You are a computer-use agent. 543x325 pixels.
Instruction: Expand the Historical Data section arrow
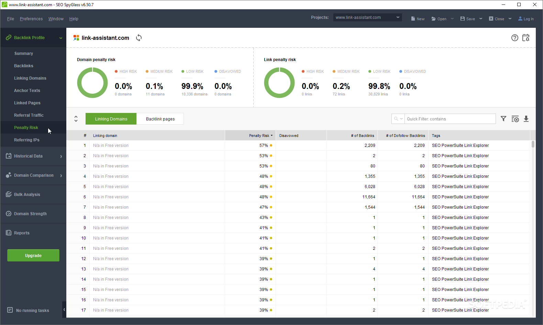tap(61, 156)
